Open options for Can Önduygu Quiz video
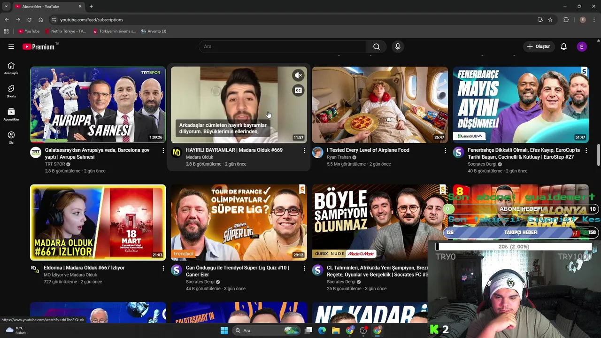 304,269
